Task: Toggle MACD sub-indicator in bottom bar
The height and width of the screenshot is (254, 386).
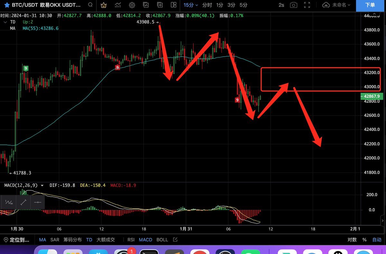Action: 145,240
